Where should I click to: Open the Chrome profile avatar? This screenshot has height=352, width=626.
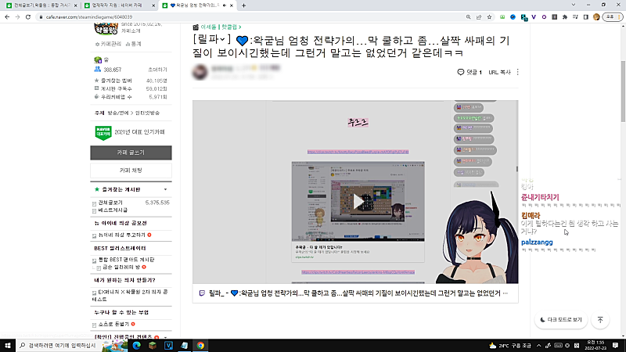pyautogui.click(x=596, y=17)
